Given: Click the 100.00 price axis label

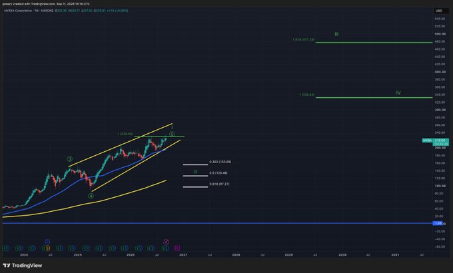Looking at the screenshot, I should [440, 186].
